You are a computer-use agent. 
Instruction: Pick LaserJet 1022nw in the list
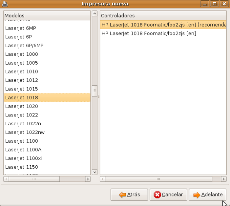click(25, 132)
